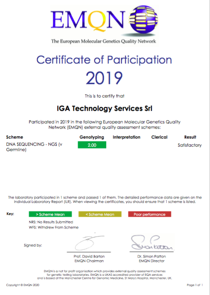This screenshot has height=295, width=210.
Task: Click 'EMQN Chairman' title
Action: coord(89,261)
